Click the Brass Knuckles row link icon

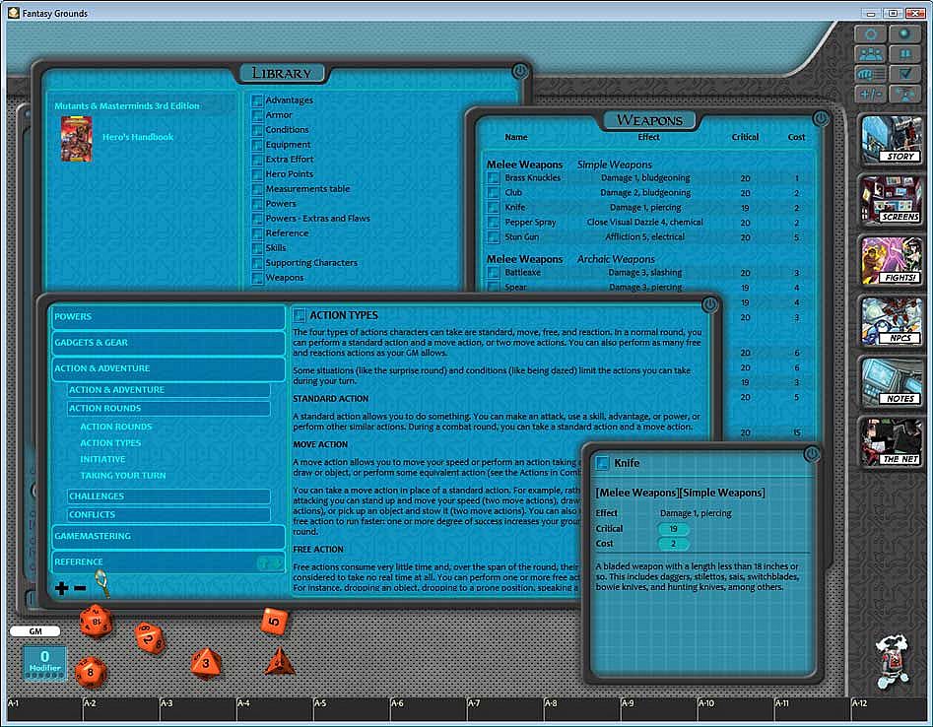tap(494, 178)
